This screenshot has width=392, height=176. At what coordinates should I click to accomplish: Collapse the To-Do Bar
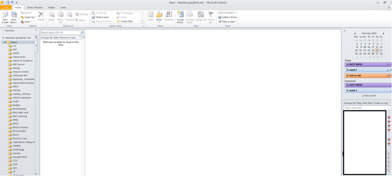pos(345,31)
